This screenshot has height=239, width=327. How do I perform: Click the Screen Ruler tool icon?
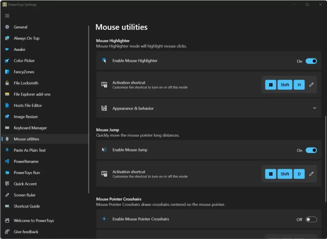[7, 195]
